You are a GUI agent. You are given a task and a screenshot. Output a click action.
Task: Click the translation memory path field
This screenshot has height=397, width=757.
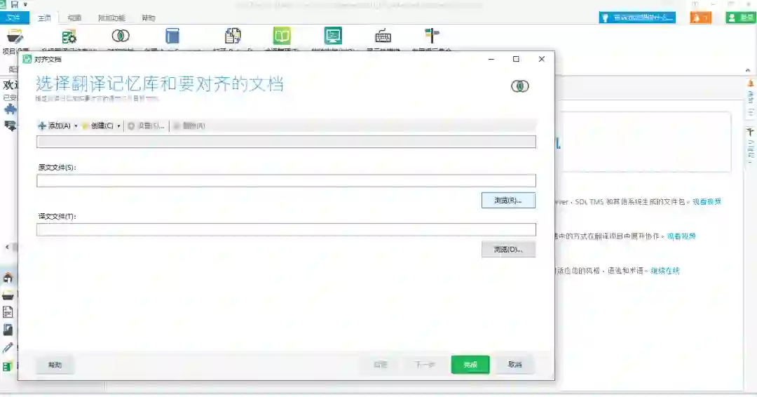[286, 142]
